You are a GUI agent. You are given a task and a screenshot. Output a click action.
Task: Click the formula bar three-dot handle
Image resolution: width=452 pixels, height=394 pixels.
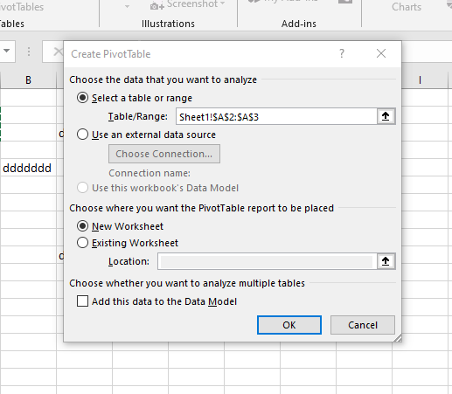(29, 52)
